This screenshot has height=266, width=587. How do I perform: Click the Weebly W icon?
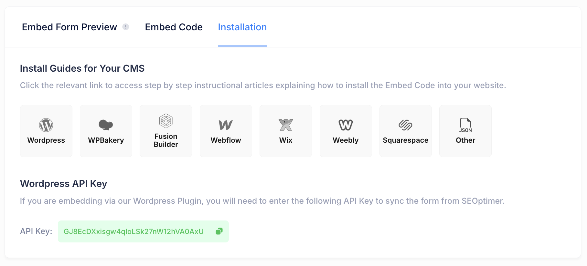346,125
